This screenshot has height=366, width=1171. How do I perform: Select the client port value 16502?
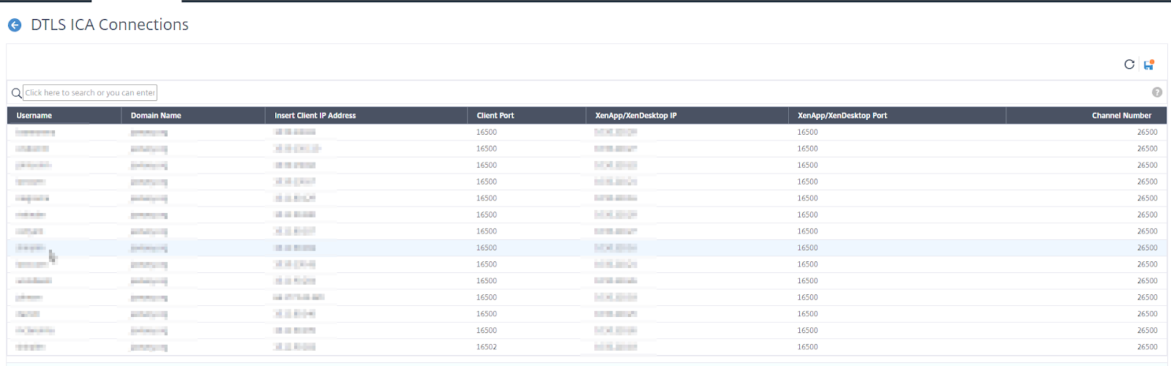[x=487, y=347]
